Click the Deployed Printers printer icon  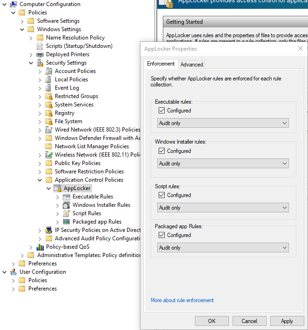(40, 54)
